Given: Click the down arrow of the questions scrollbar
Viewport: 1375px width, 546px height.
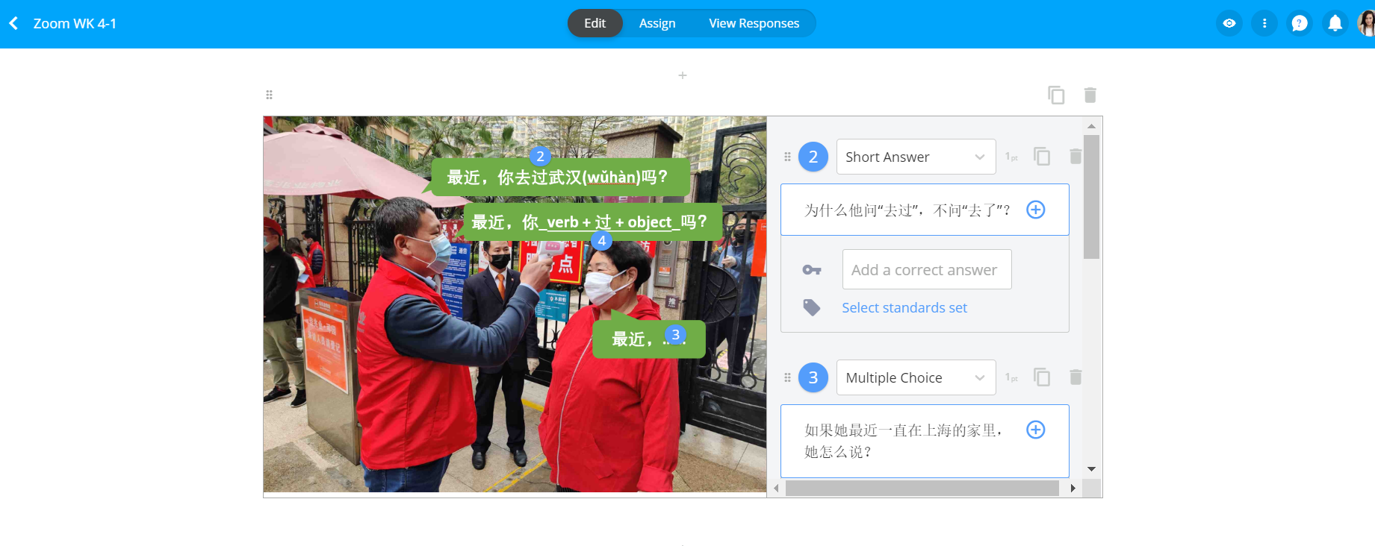Looking at the screenshot, I should pyautogui.click(x=1091, y=469).
